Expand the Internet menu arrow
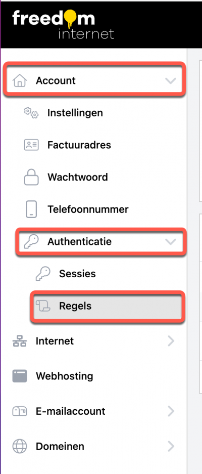202x474 pixels. [x=171, y=341]
